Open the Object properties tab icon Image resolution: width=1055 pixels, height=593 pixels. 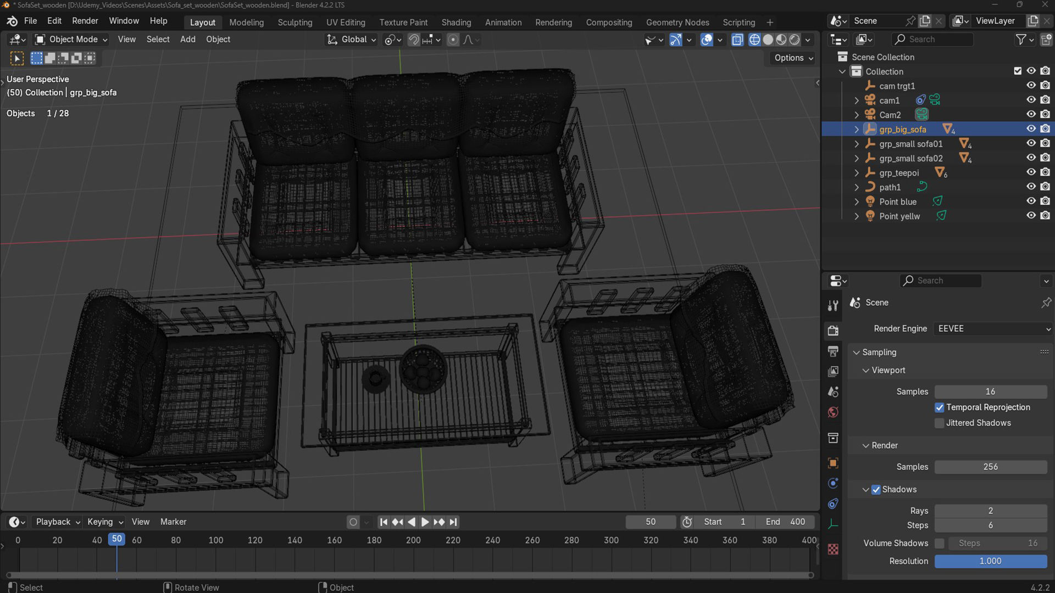pyautogui.click(x=833, y=463)
